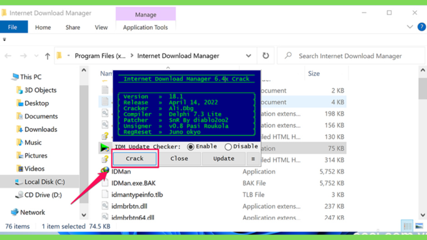Select the Pictures folder in sidebar
This screenshot has height=240, width=427.
click(31, 155)
